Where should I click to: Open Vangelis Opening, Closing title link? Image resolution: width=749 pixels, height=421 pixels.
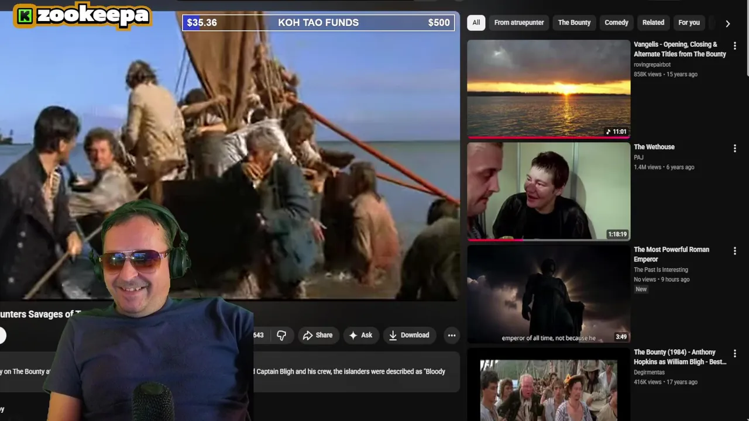(x=680, y=49)
